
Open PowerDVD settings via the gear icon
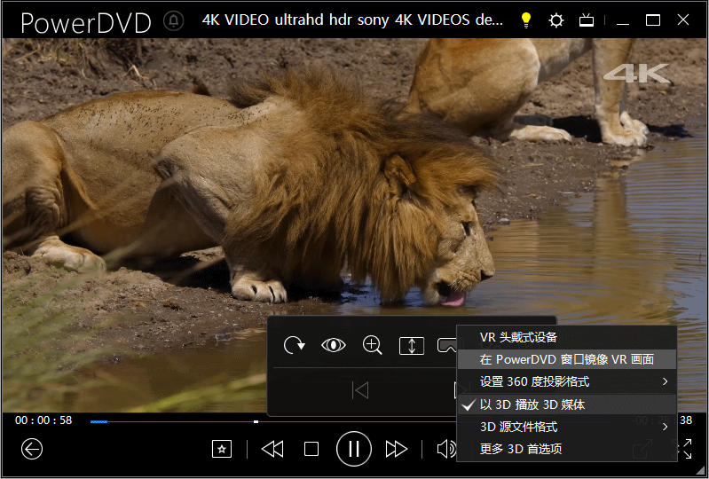click(x=555, y=20)
